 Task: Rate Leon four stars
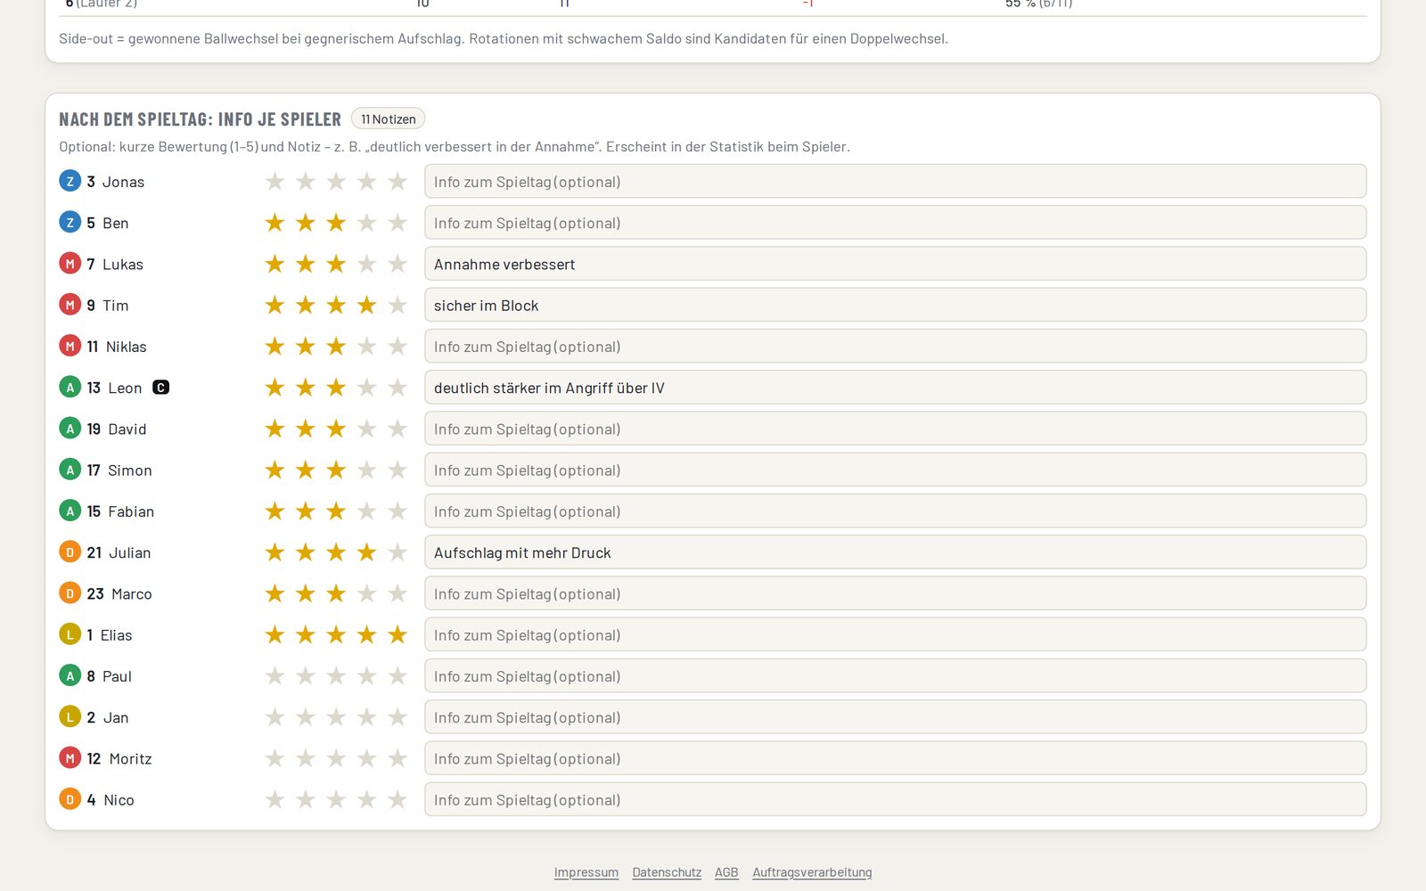[366, 388]
